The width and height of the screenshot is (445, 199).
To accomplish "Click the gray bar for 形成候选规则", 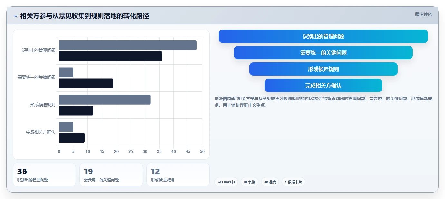I will click(x=105, y=100).
